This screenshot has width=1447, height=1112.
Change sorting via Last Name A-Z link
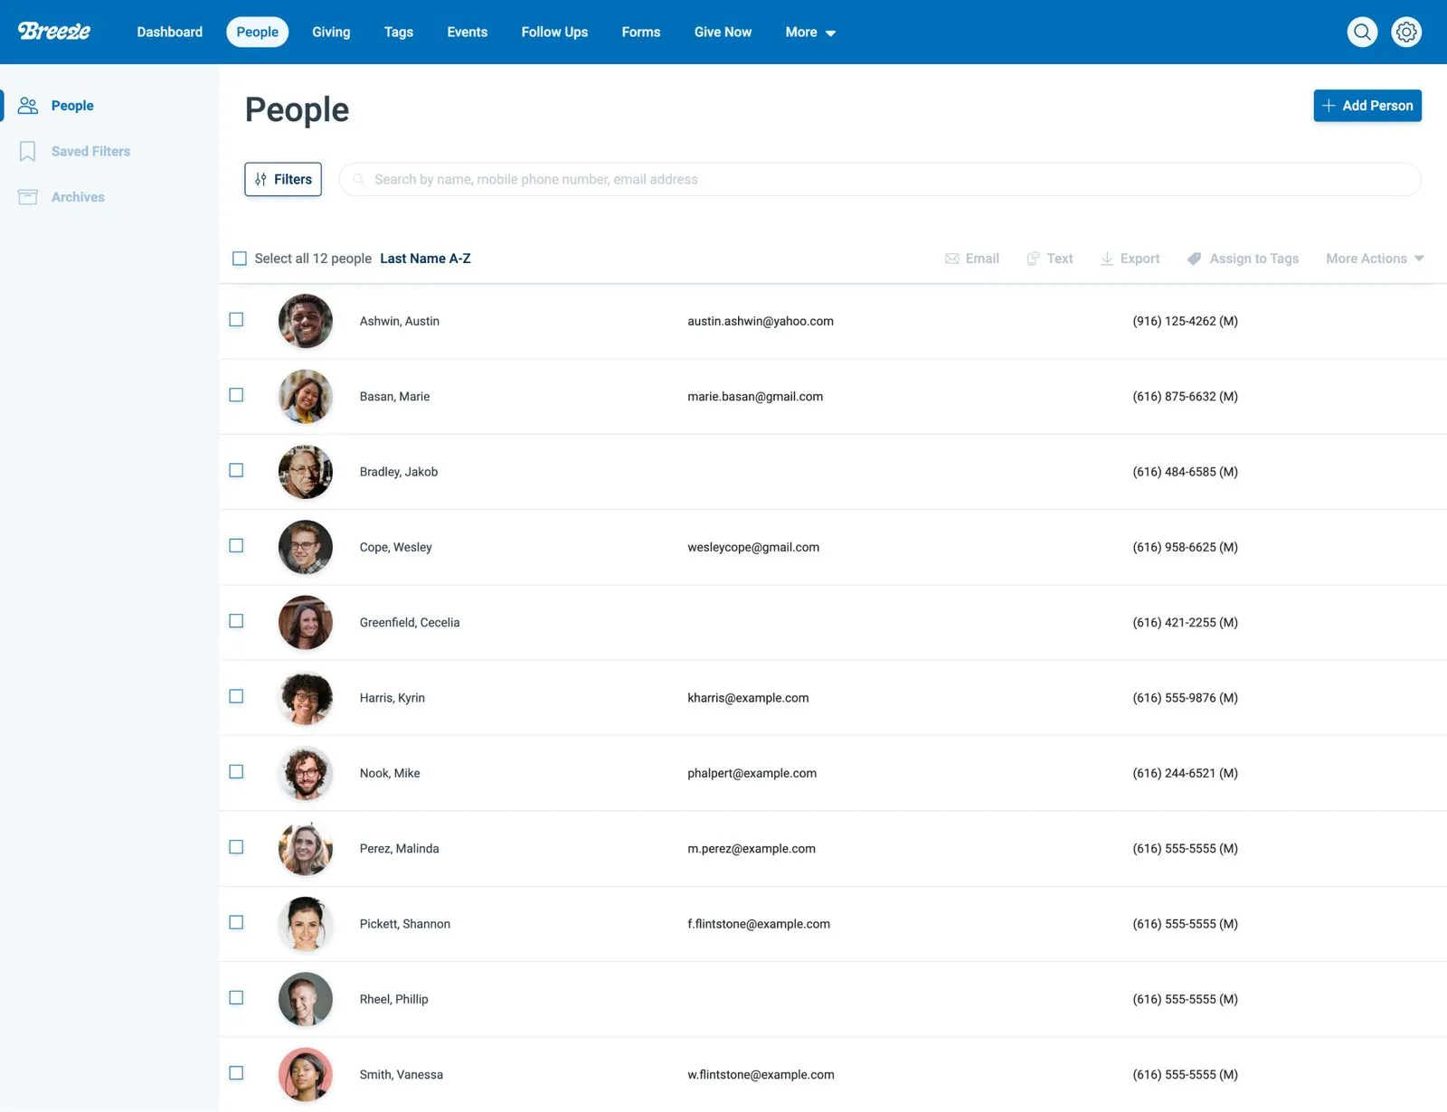click(425, 259)
